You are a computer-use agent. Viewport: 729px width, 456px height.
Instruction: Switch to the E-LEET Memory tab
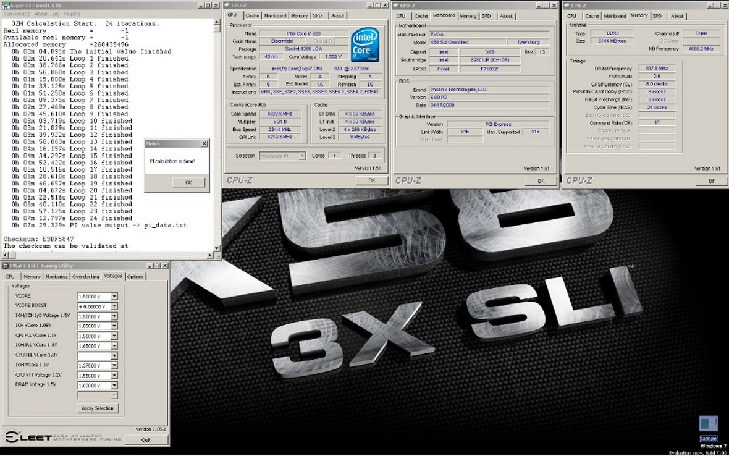click(32, 277)
